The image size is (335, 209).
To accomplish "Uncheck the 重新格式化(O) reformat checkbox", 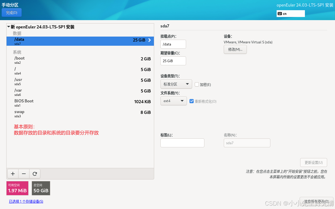I will click(x=192, y=101).
